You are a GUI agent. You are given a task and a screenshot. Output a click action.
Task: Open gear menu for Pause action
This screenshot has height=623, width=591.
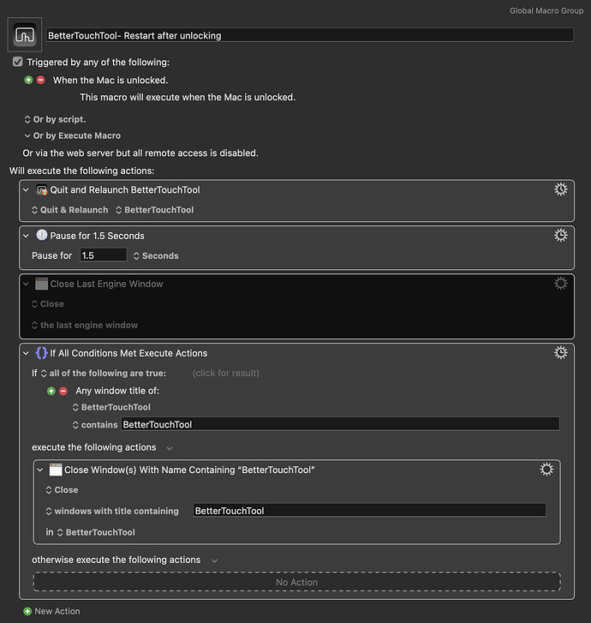pyautogui.click(x=560, y=235)
